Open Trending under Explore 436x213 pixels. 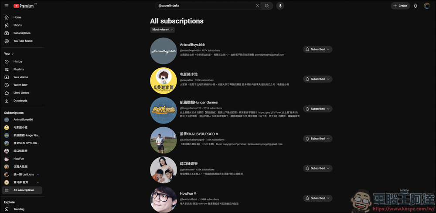[x=22, y=209]
